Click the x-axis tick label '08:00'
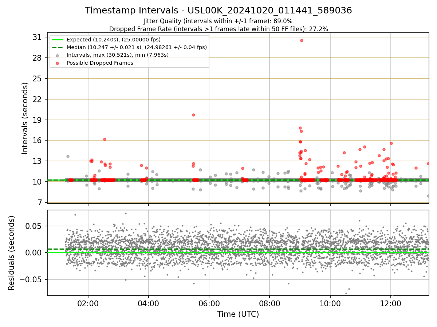Screen dimensions: 437x327 (269, 304)
